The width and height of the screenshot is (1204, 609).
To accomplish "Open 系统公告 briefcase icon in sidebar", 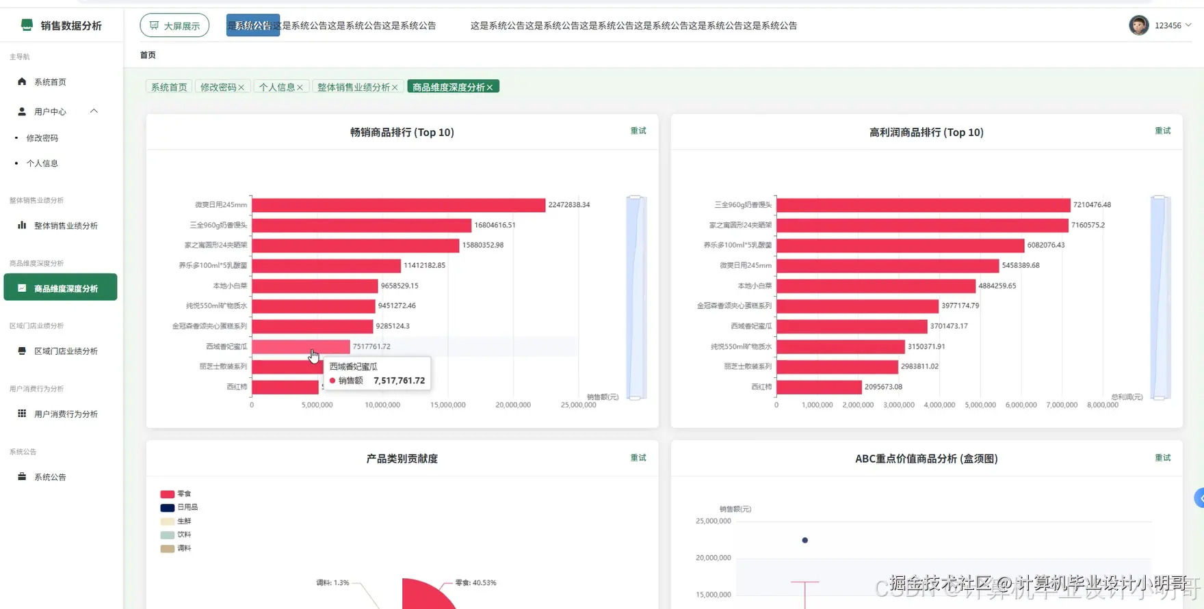I will pos(22,476).
